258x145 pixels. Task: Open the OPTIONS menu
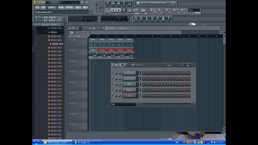click(x=69, y=7)
